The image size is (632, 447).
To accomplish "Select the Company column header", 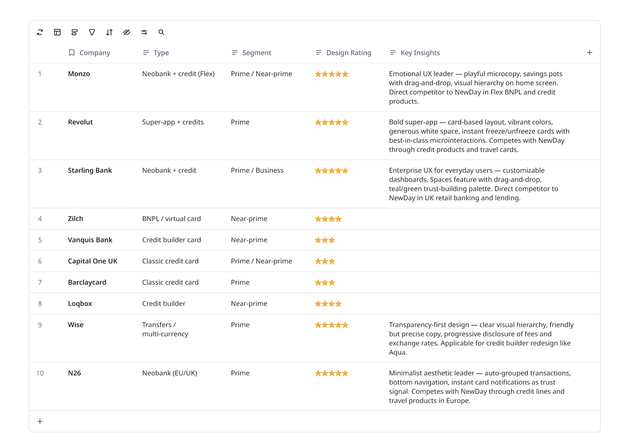I will click(x=95, y=52).
